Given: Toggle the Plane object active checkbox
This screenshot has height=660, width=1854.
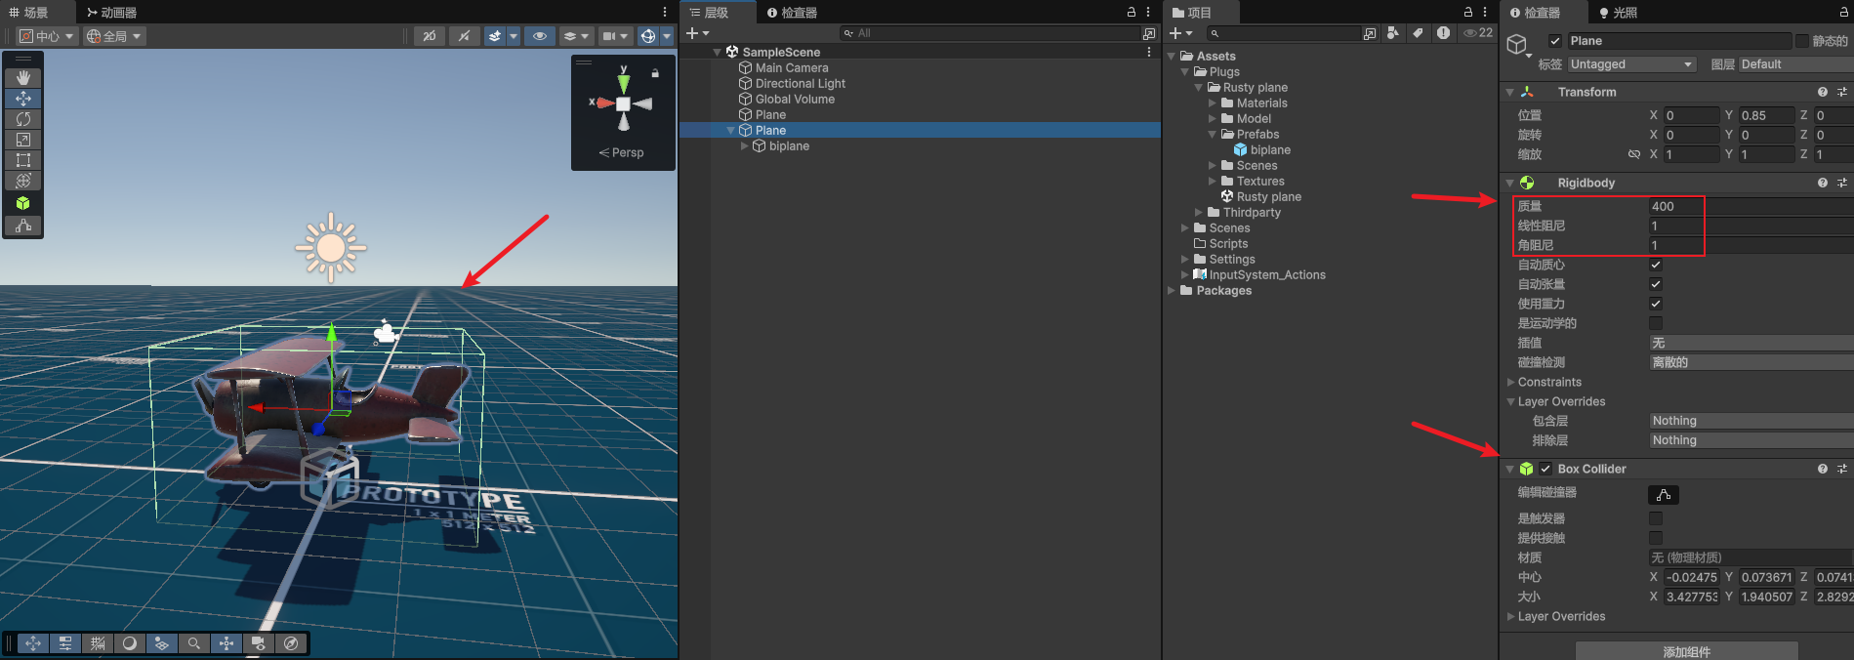Looking at the screenshot, I should tap(1555, 41).
